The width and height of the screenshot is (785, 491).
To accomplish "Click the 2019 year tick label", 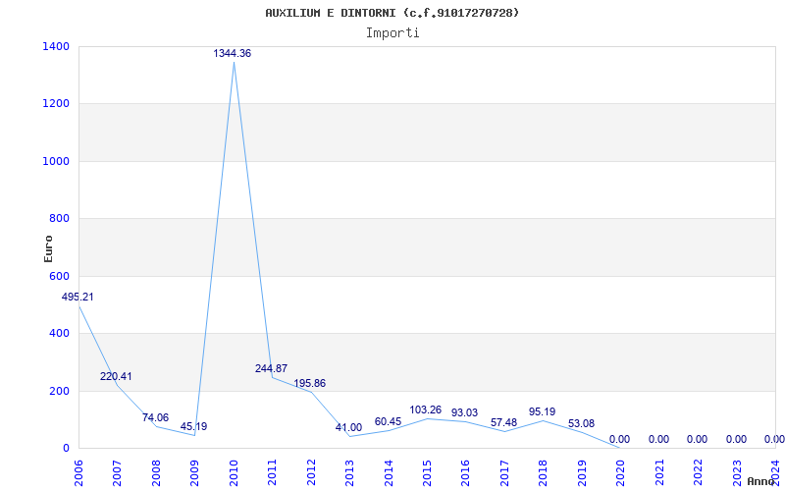I will pyautogui.click(x=582, y=473).
